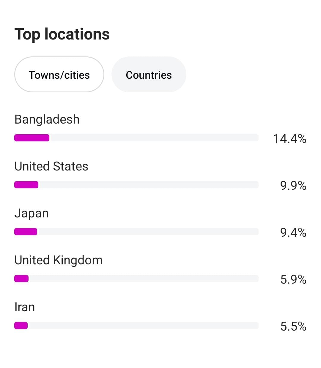Click the magenta fill of Iran's bar
This screenshot has width=321, height=368.
21,326
